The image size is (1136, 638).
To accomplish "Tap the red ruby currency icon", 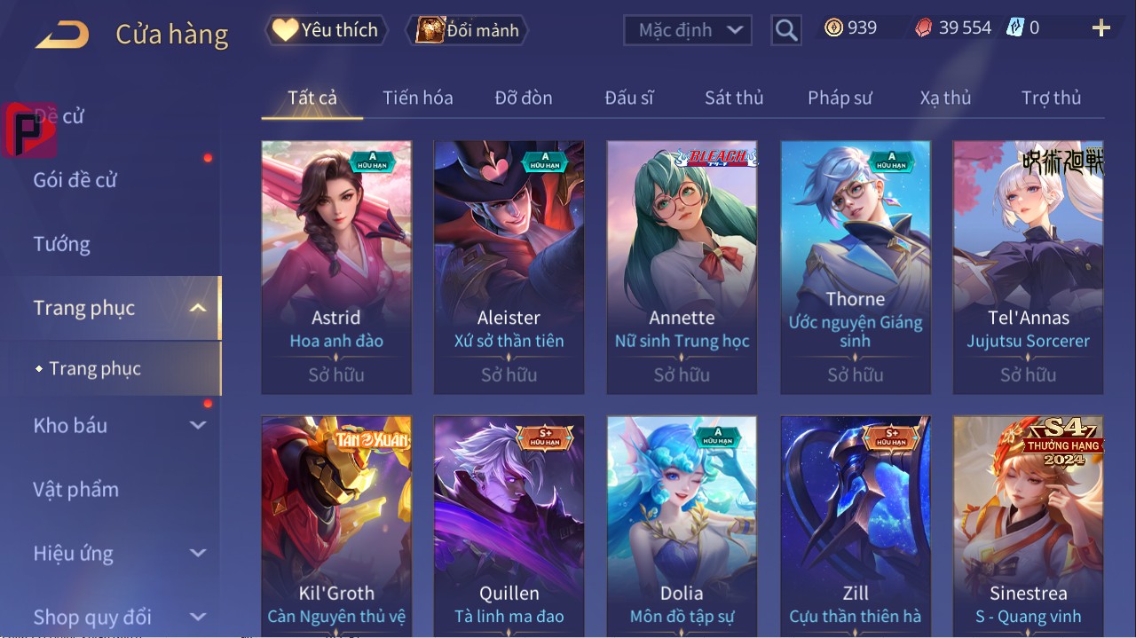I will (x=924, y=28).
